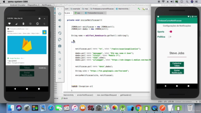The height and width of the screenshot is (113, 201).
Task: Tap the back button on right phone
Action: (166, 86)
